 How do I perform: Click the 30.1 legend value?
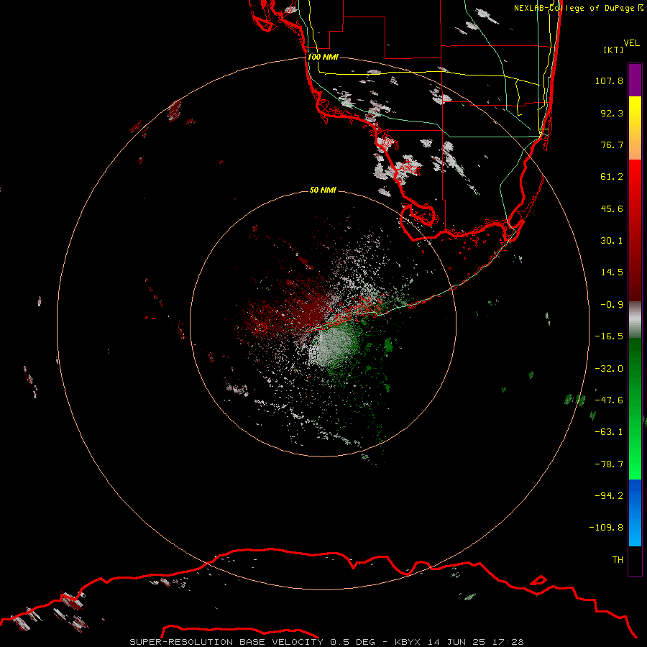612,241
